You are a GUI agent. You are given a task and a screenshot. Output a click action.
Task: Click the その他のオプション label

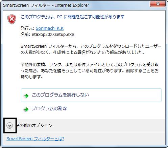(34, 125)
